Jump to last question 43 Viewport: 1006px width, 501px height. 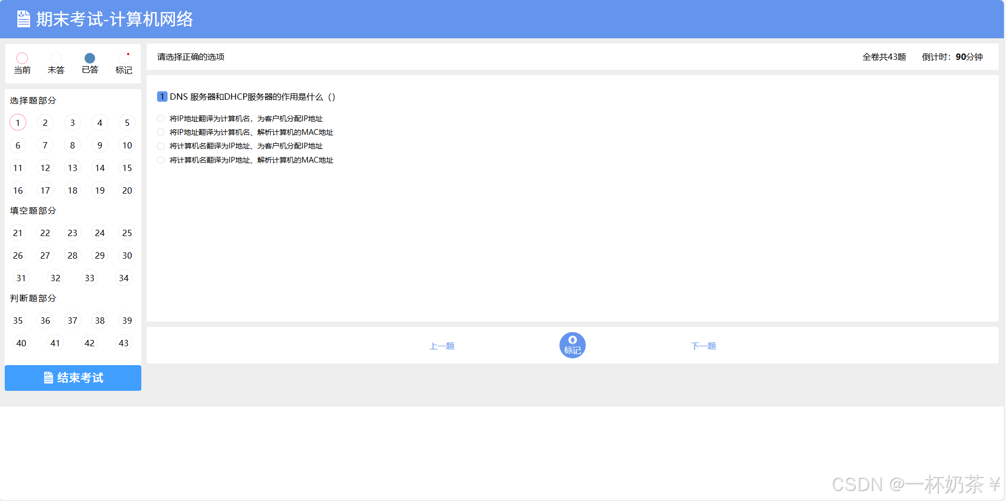click(123, 343)
